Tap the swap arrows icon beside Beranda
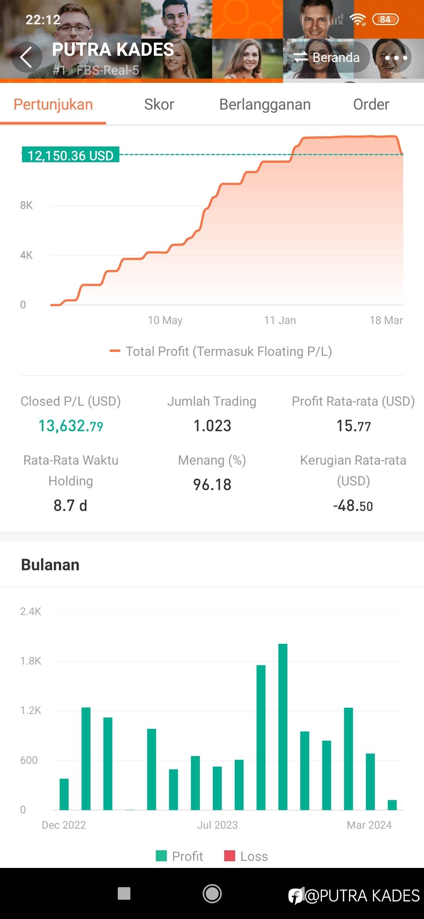Screen dimensions: 424x919 [x=301, y=57]
